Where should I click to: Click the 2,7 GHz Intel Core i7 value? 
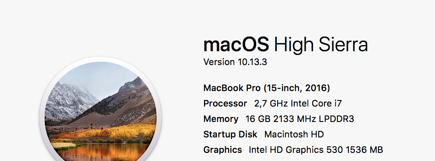(x=298, y=104)
